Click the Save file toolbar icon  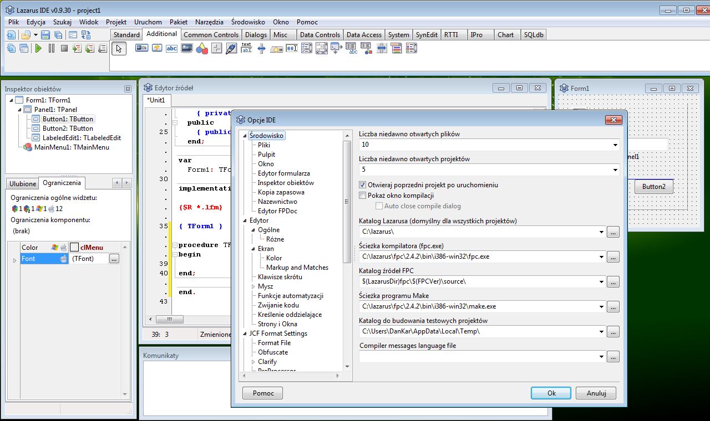click(x=45, y=35)
